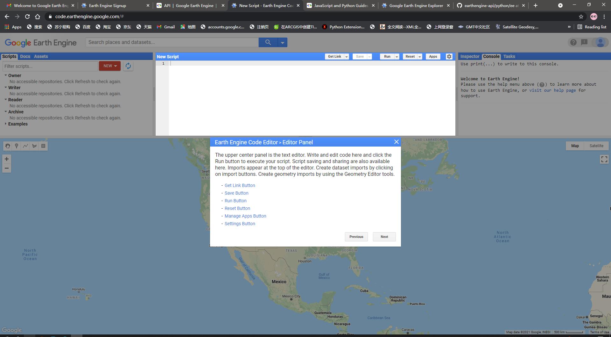Collapse the Reader repositories section

[6, 100]
